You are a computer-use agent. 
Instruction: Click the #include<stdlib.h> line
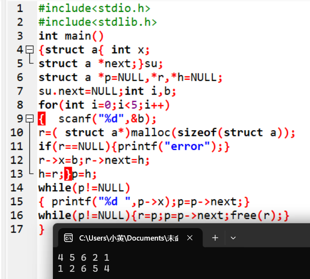[98, 22]
